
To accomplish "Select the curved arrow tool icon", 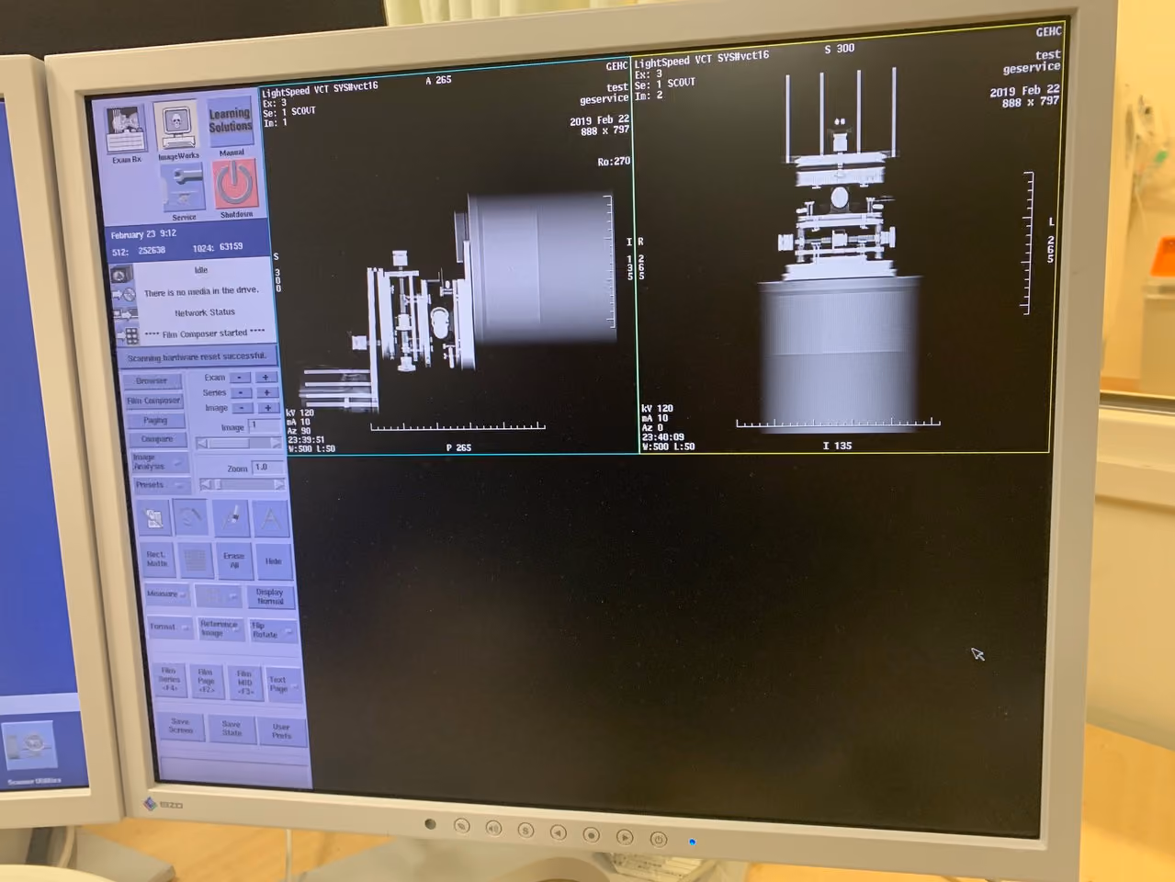I will coord(191,519).
